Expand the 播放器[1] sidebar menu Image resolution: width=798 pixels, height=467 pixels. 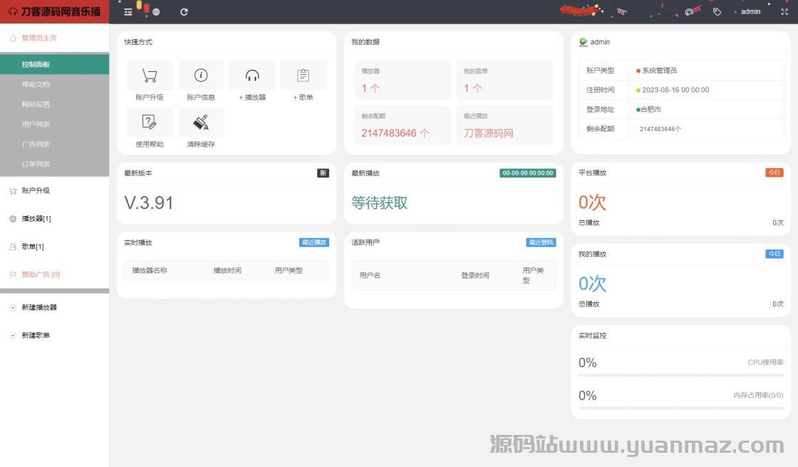tap(36, 219)
